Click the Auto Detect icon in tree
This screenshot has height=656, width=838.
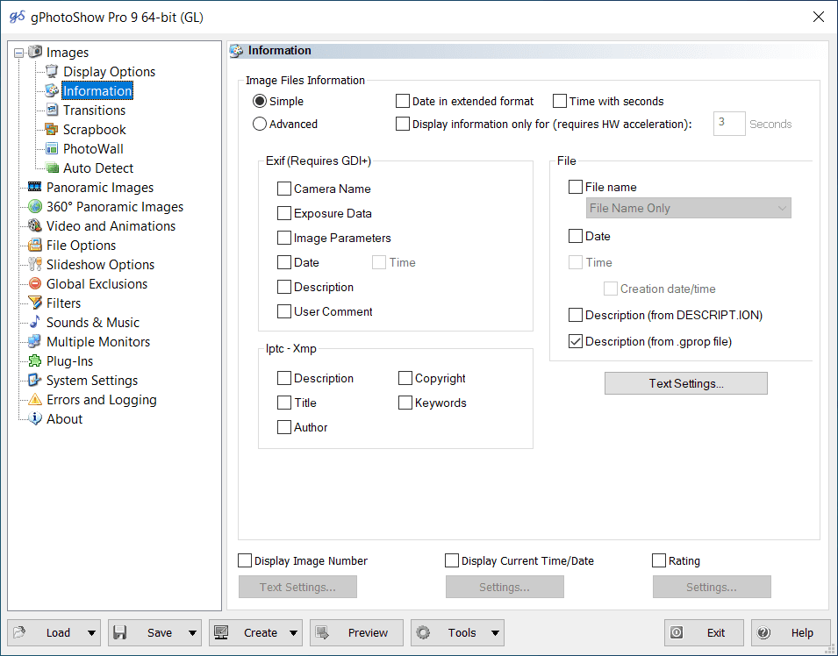click(52, 168)
